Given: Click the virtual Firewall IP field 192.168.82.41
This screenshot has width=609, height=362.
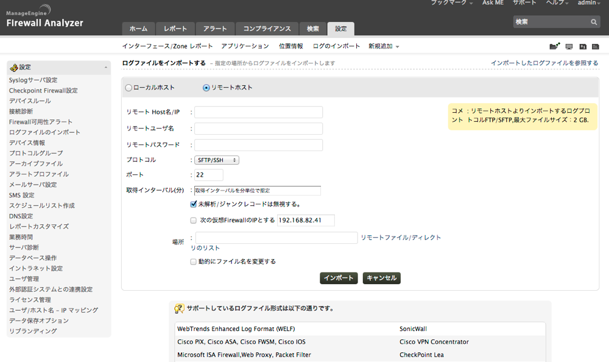Looking at the screenshot, I should click(x=306, y=221).
